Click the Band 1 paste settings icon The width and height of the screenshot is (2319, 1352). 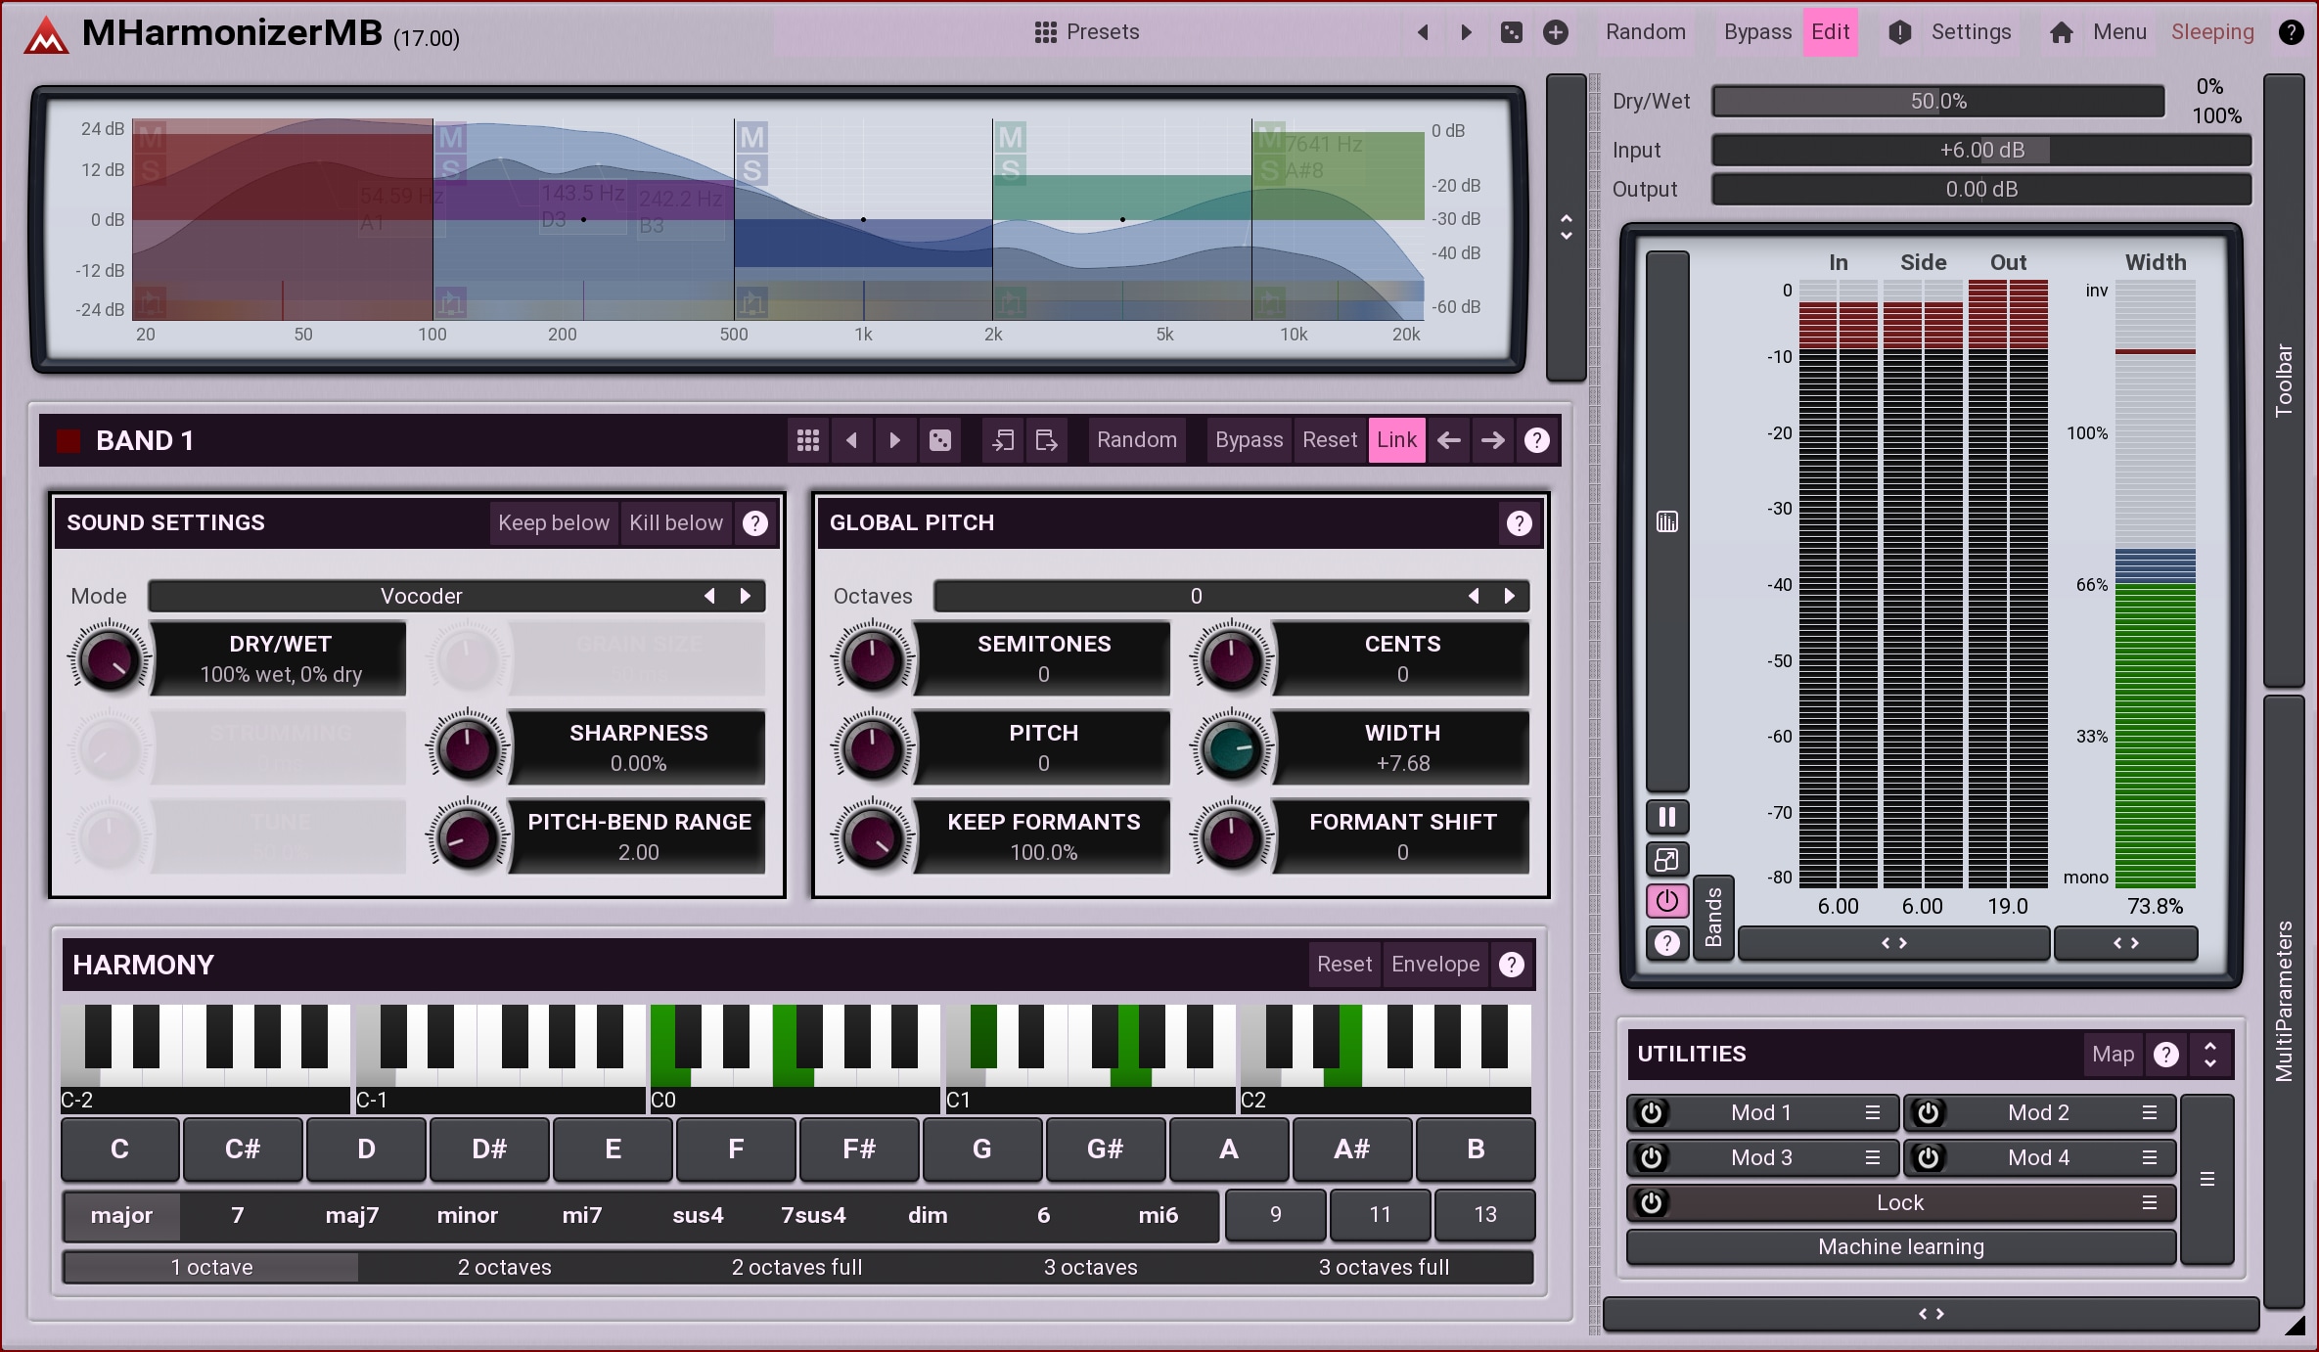tap(1046, 440)
